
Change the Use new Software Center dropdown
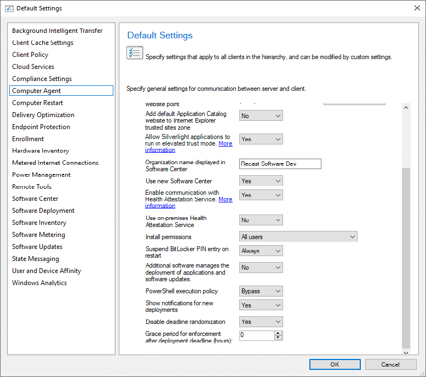tap(261, 181)
